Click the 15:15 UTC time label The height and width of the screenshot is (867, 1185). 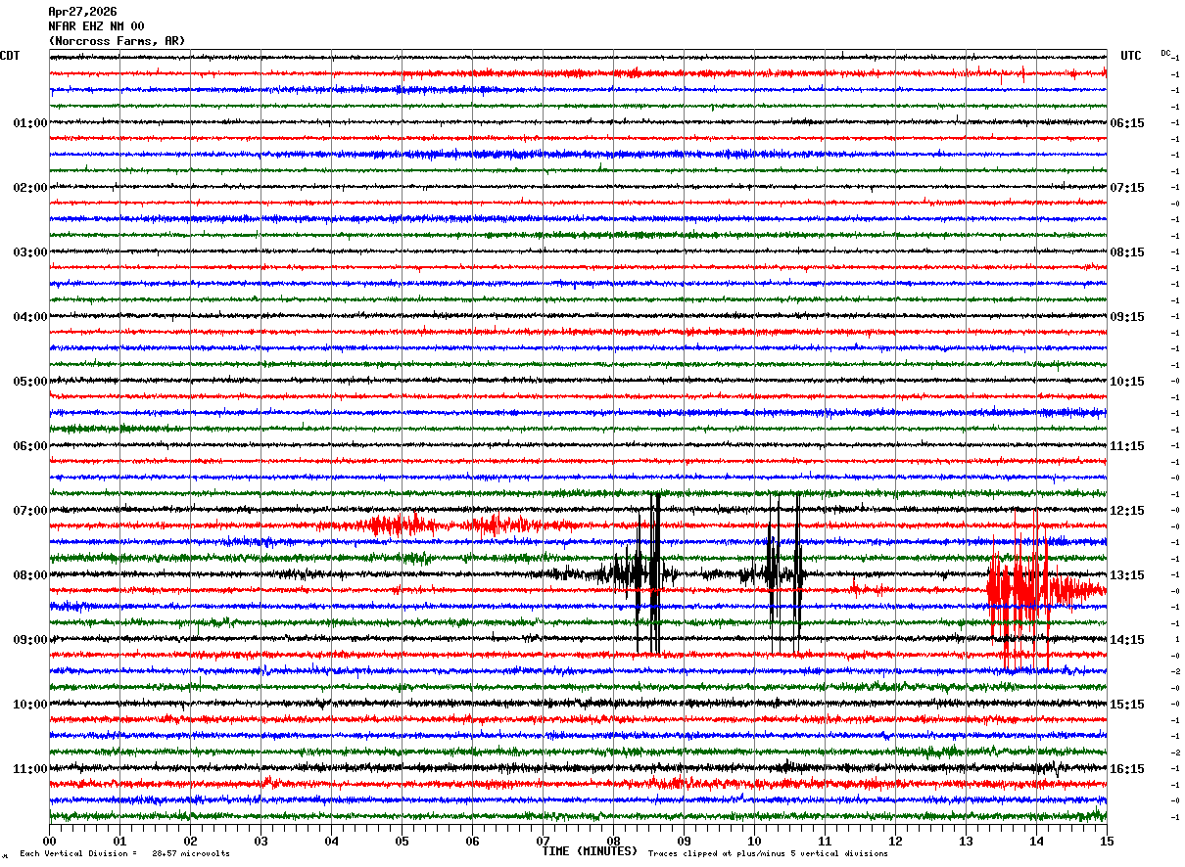coord(1127,705)
